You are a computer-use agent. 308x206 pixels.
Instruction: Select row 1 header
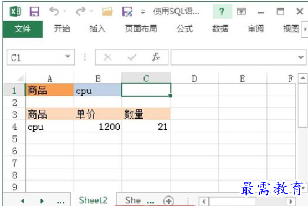[x=14, y=90]
